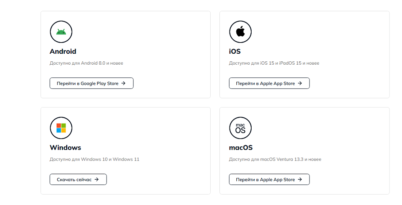Click the macOS Ventura 13.3 availability text
Screen dimensions: 402x205
pos(275,159)
